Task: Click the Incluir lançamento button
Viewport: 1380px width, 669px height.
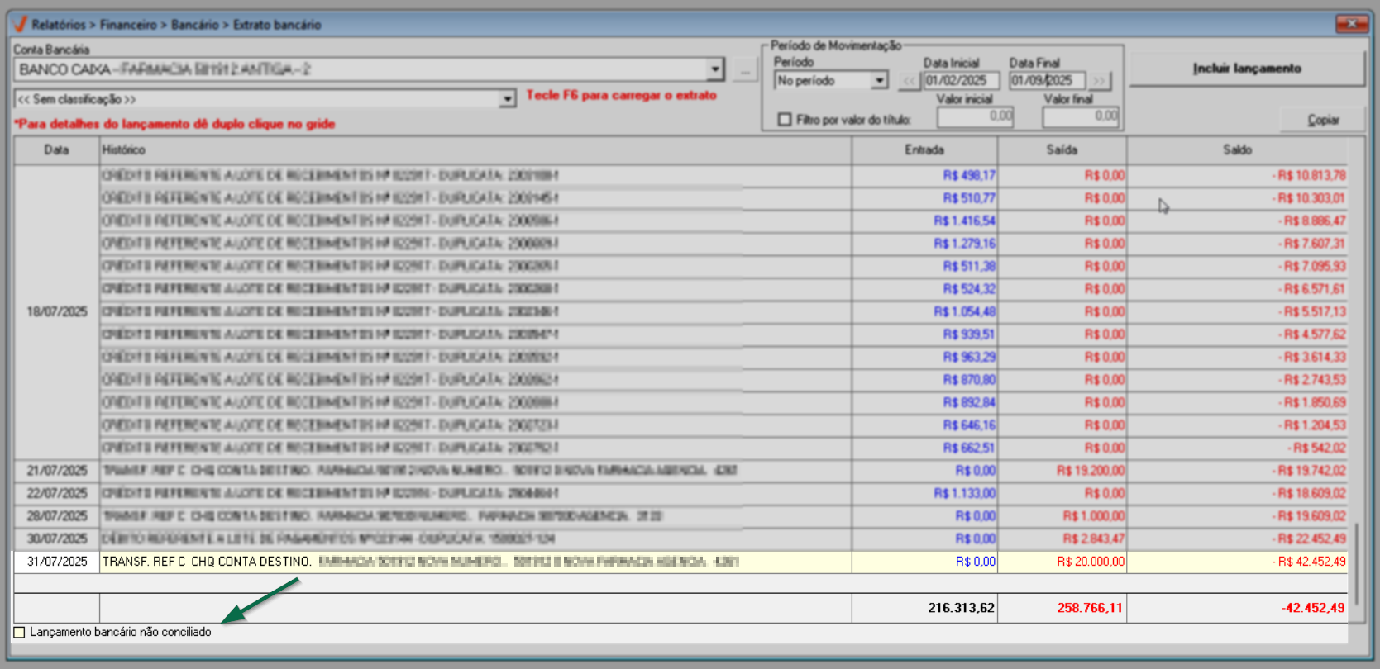Action: click(1246, 69)
